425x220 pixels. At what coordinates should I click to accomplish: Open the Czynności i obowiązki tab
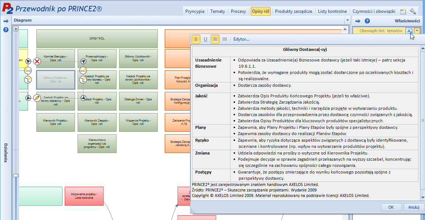(374, 11)
